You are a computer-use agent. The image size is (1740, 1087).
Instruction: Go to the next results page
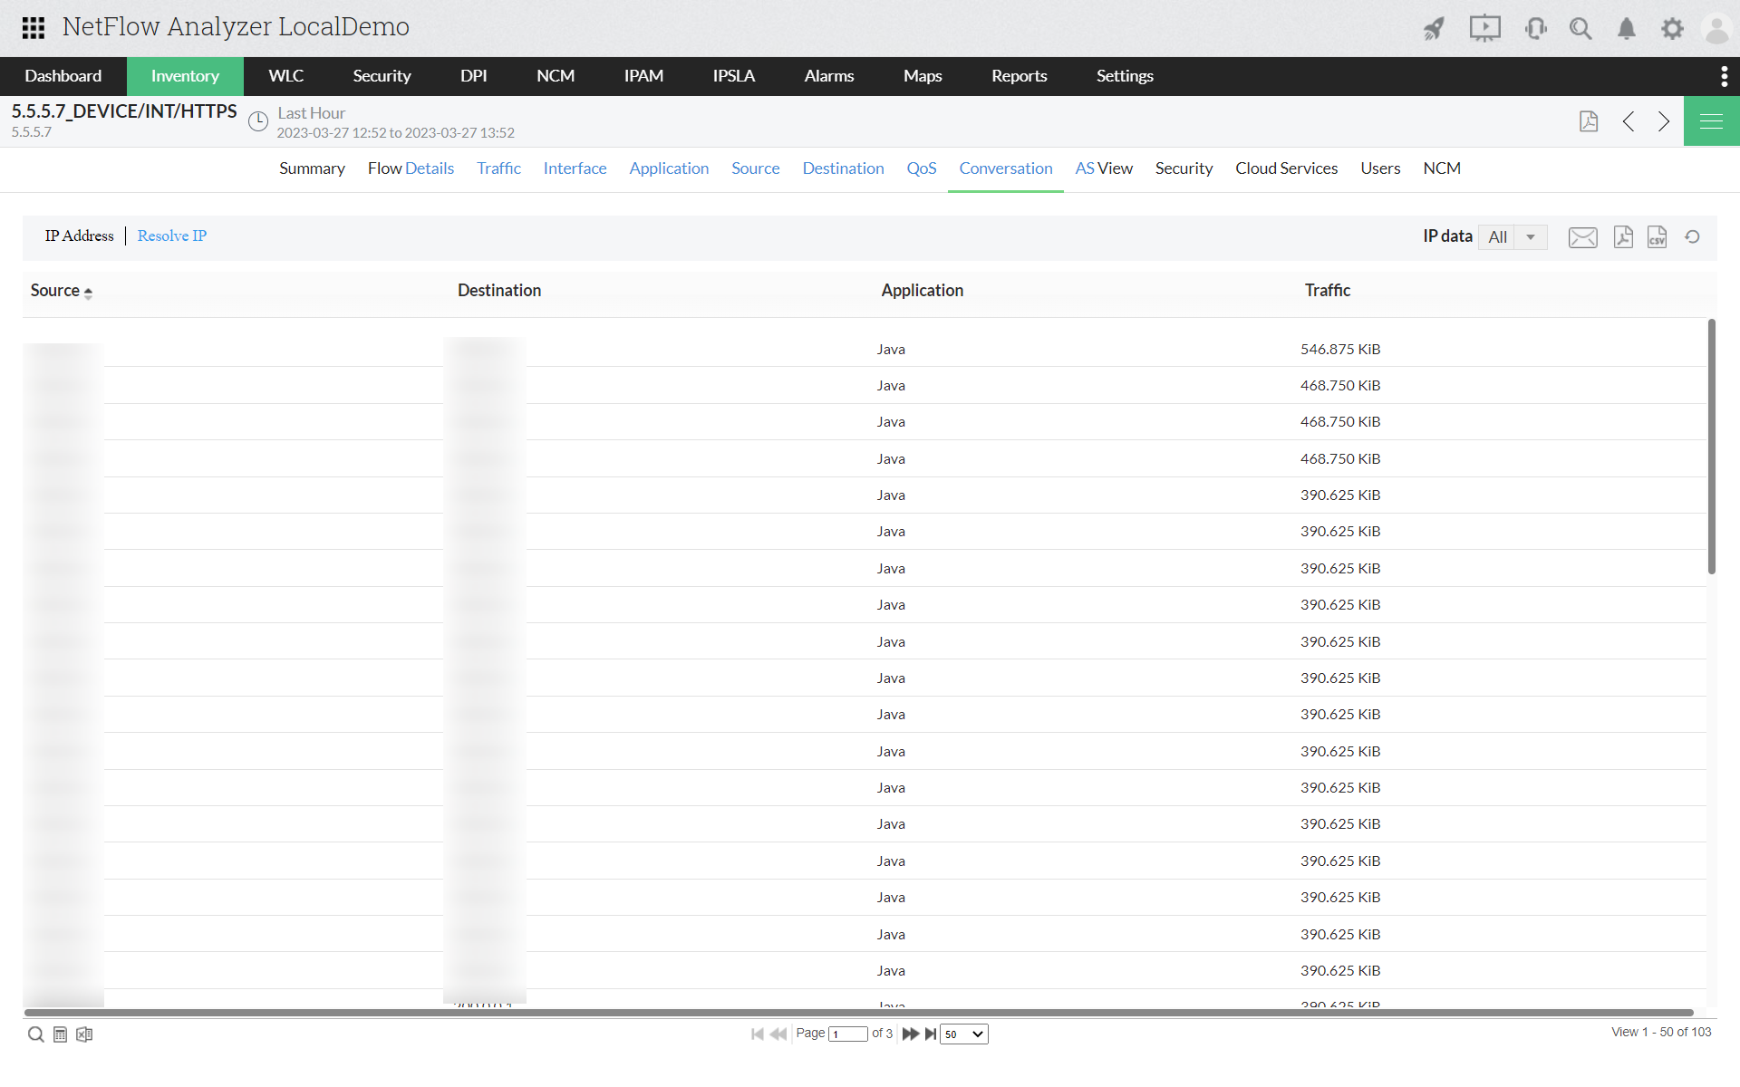pyautogui.click(x=910, y=1034)
